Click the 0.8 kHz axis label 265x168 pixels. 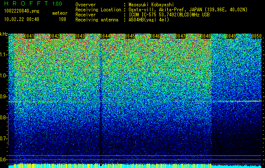(x=4, y=118)
